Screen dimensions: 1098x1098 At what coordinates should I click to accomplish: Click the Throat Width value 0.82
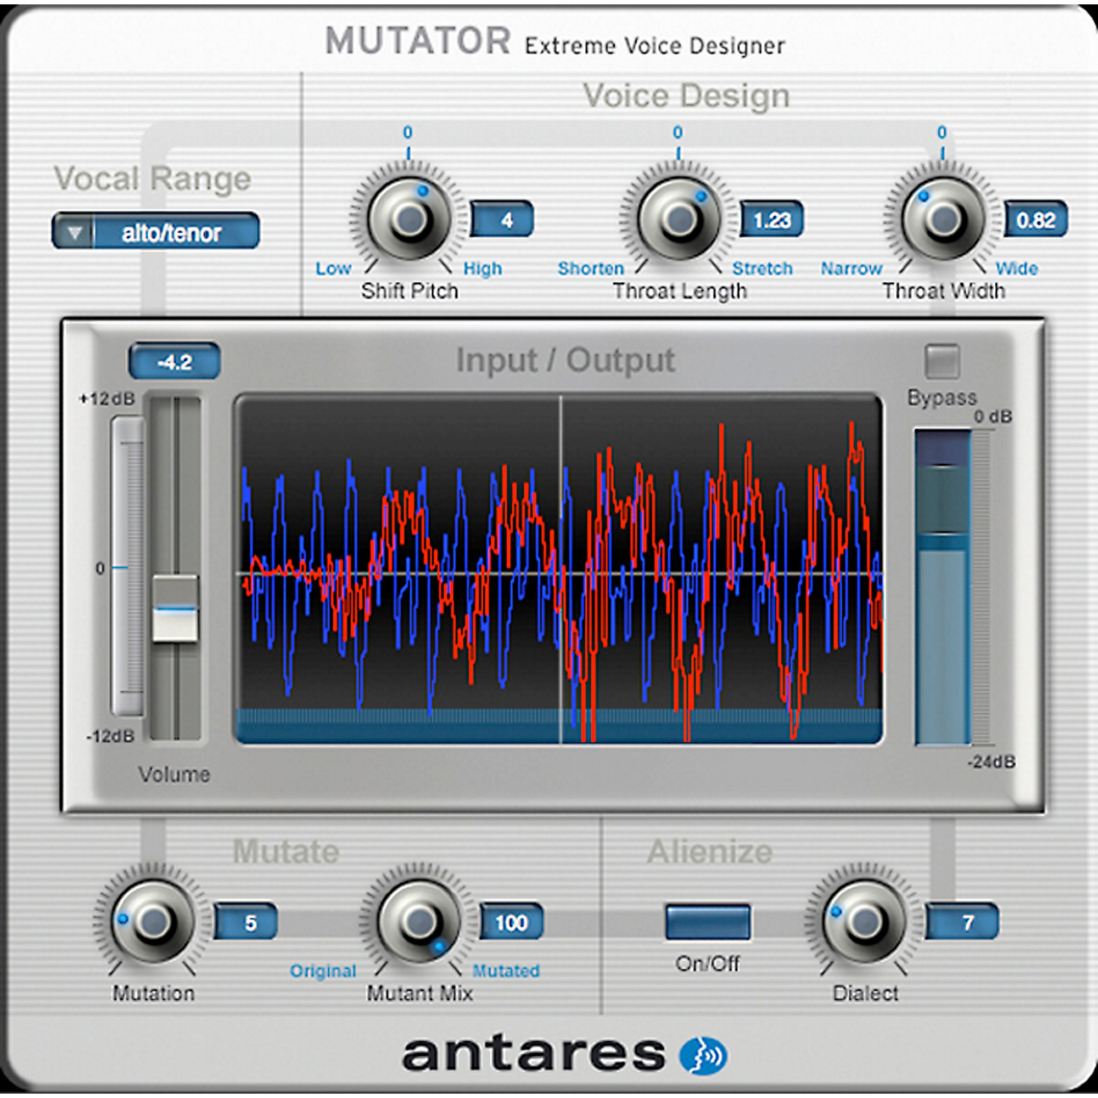pos(1035,220)
